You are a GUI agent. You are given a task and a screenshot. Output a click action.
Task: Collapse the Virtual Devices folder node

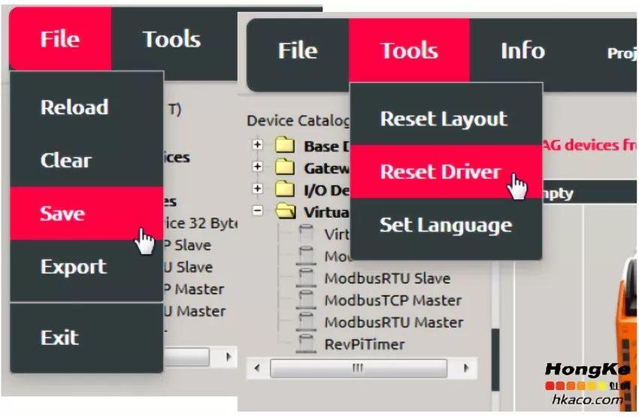(258, 210)
